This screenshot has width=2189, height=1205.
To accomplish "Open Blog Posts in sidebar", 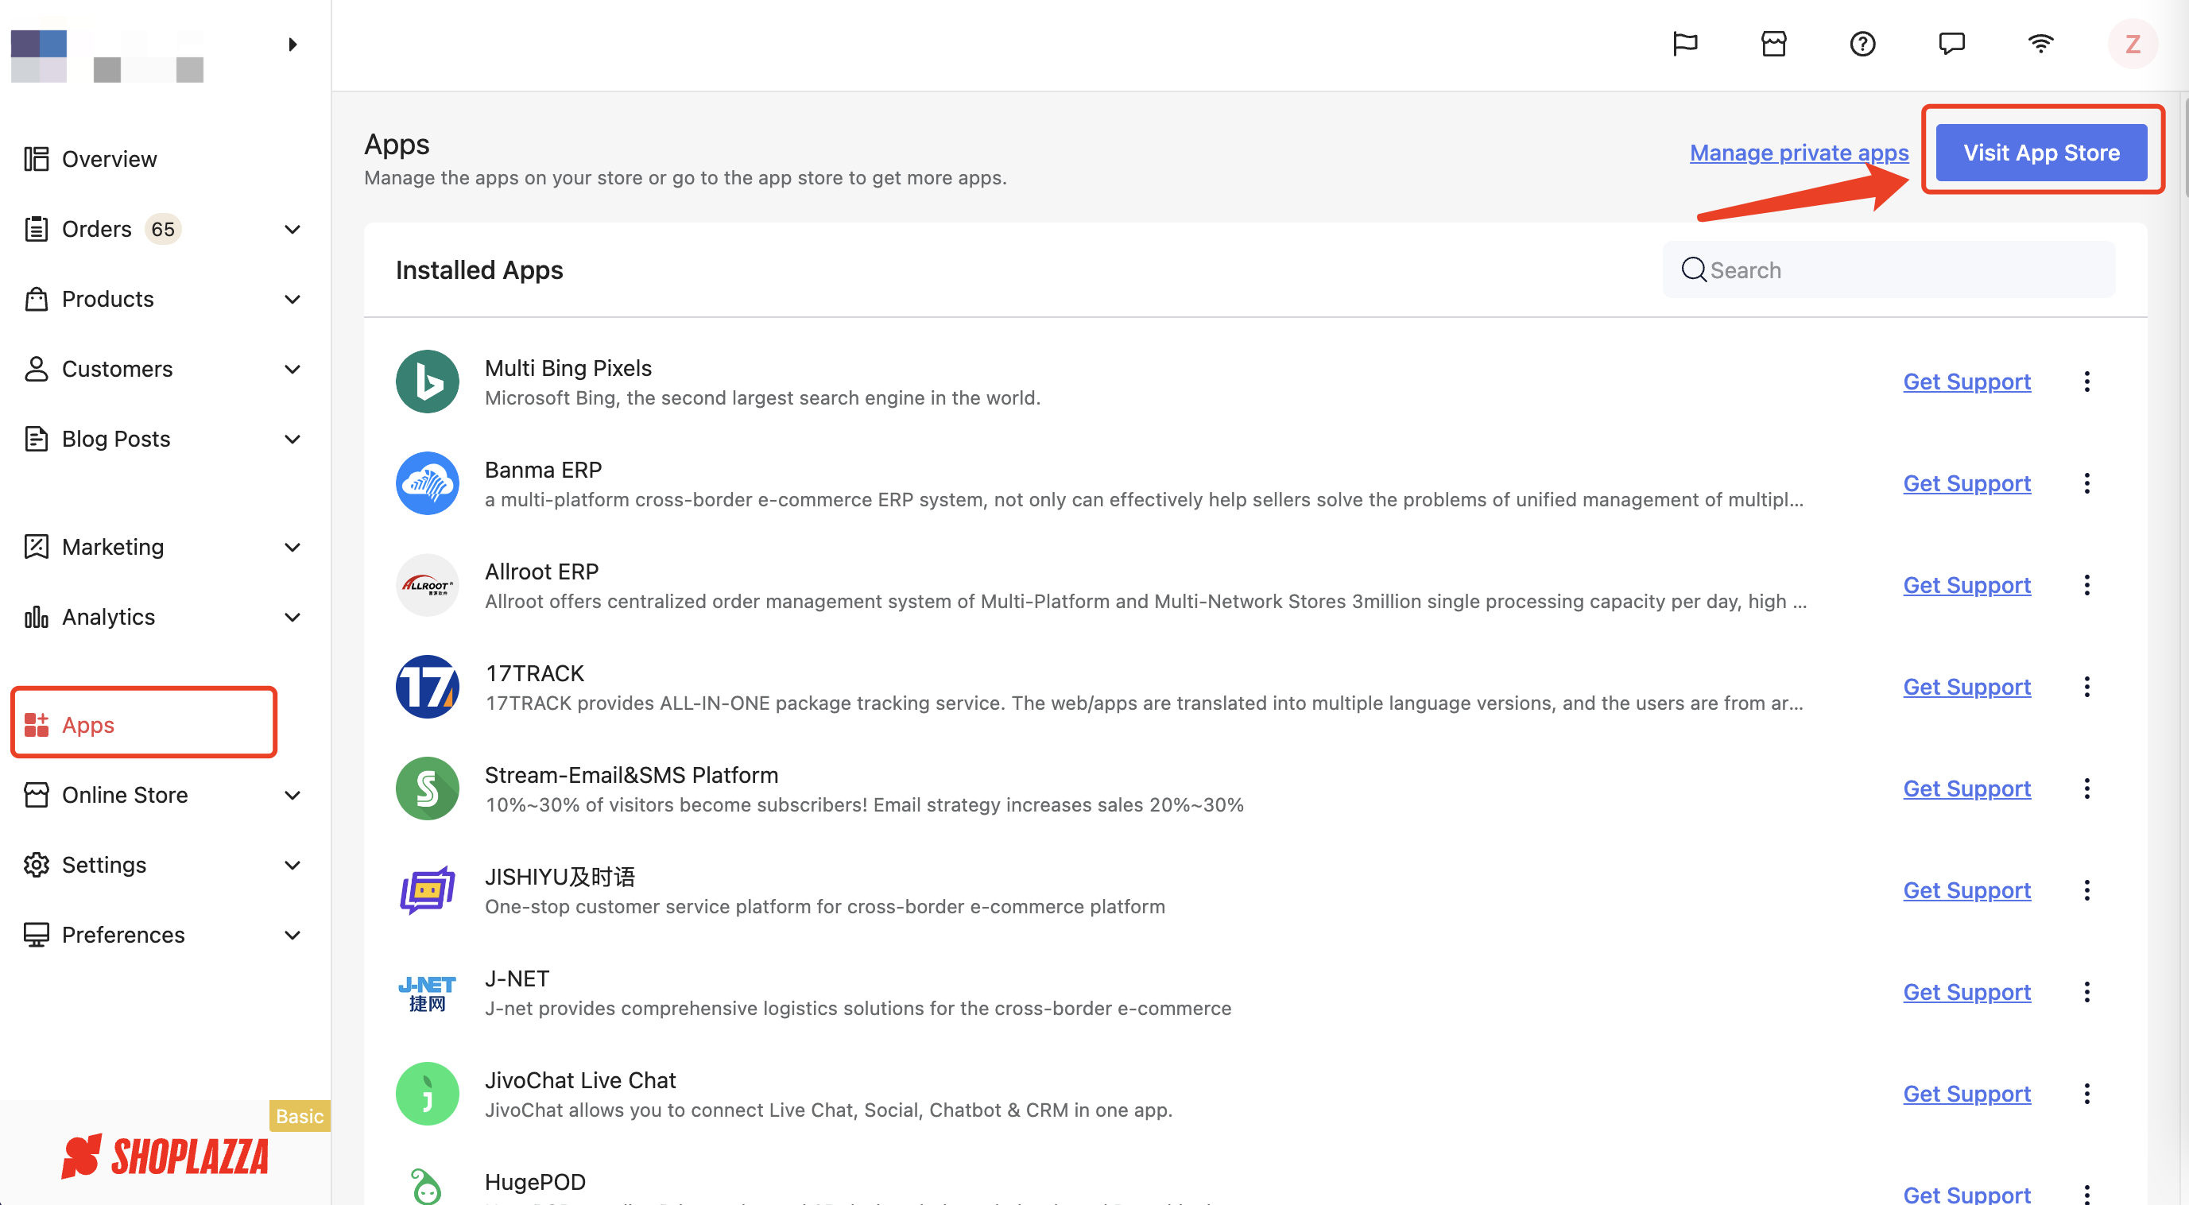I will pos(97,440).
